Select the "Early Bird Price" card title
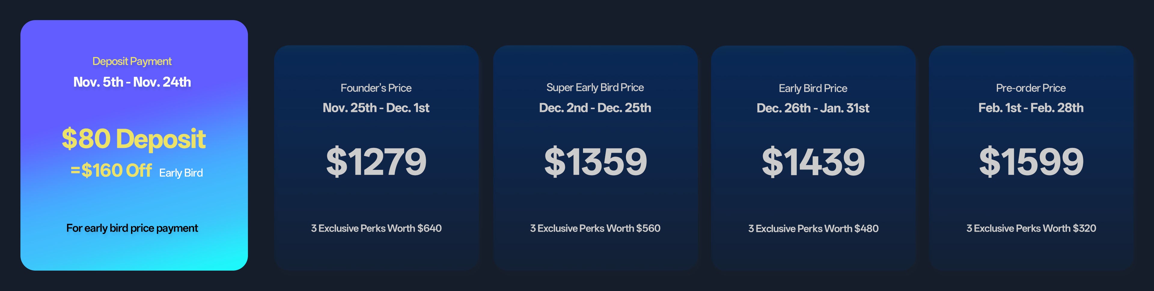1154x291 pixels. [x=813, y=88]
